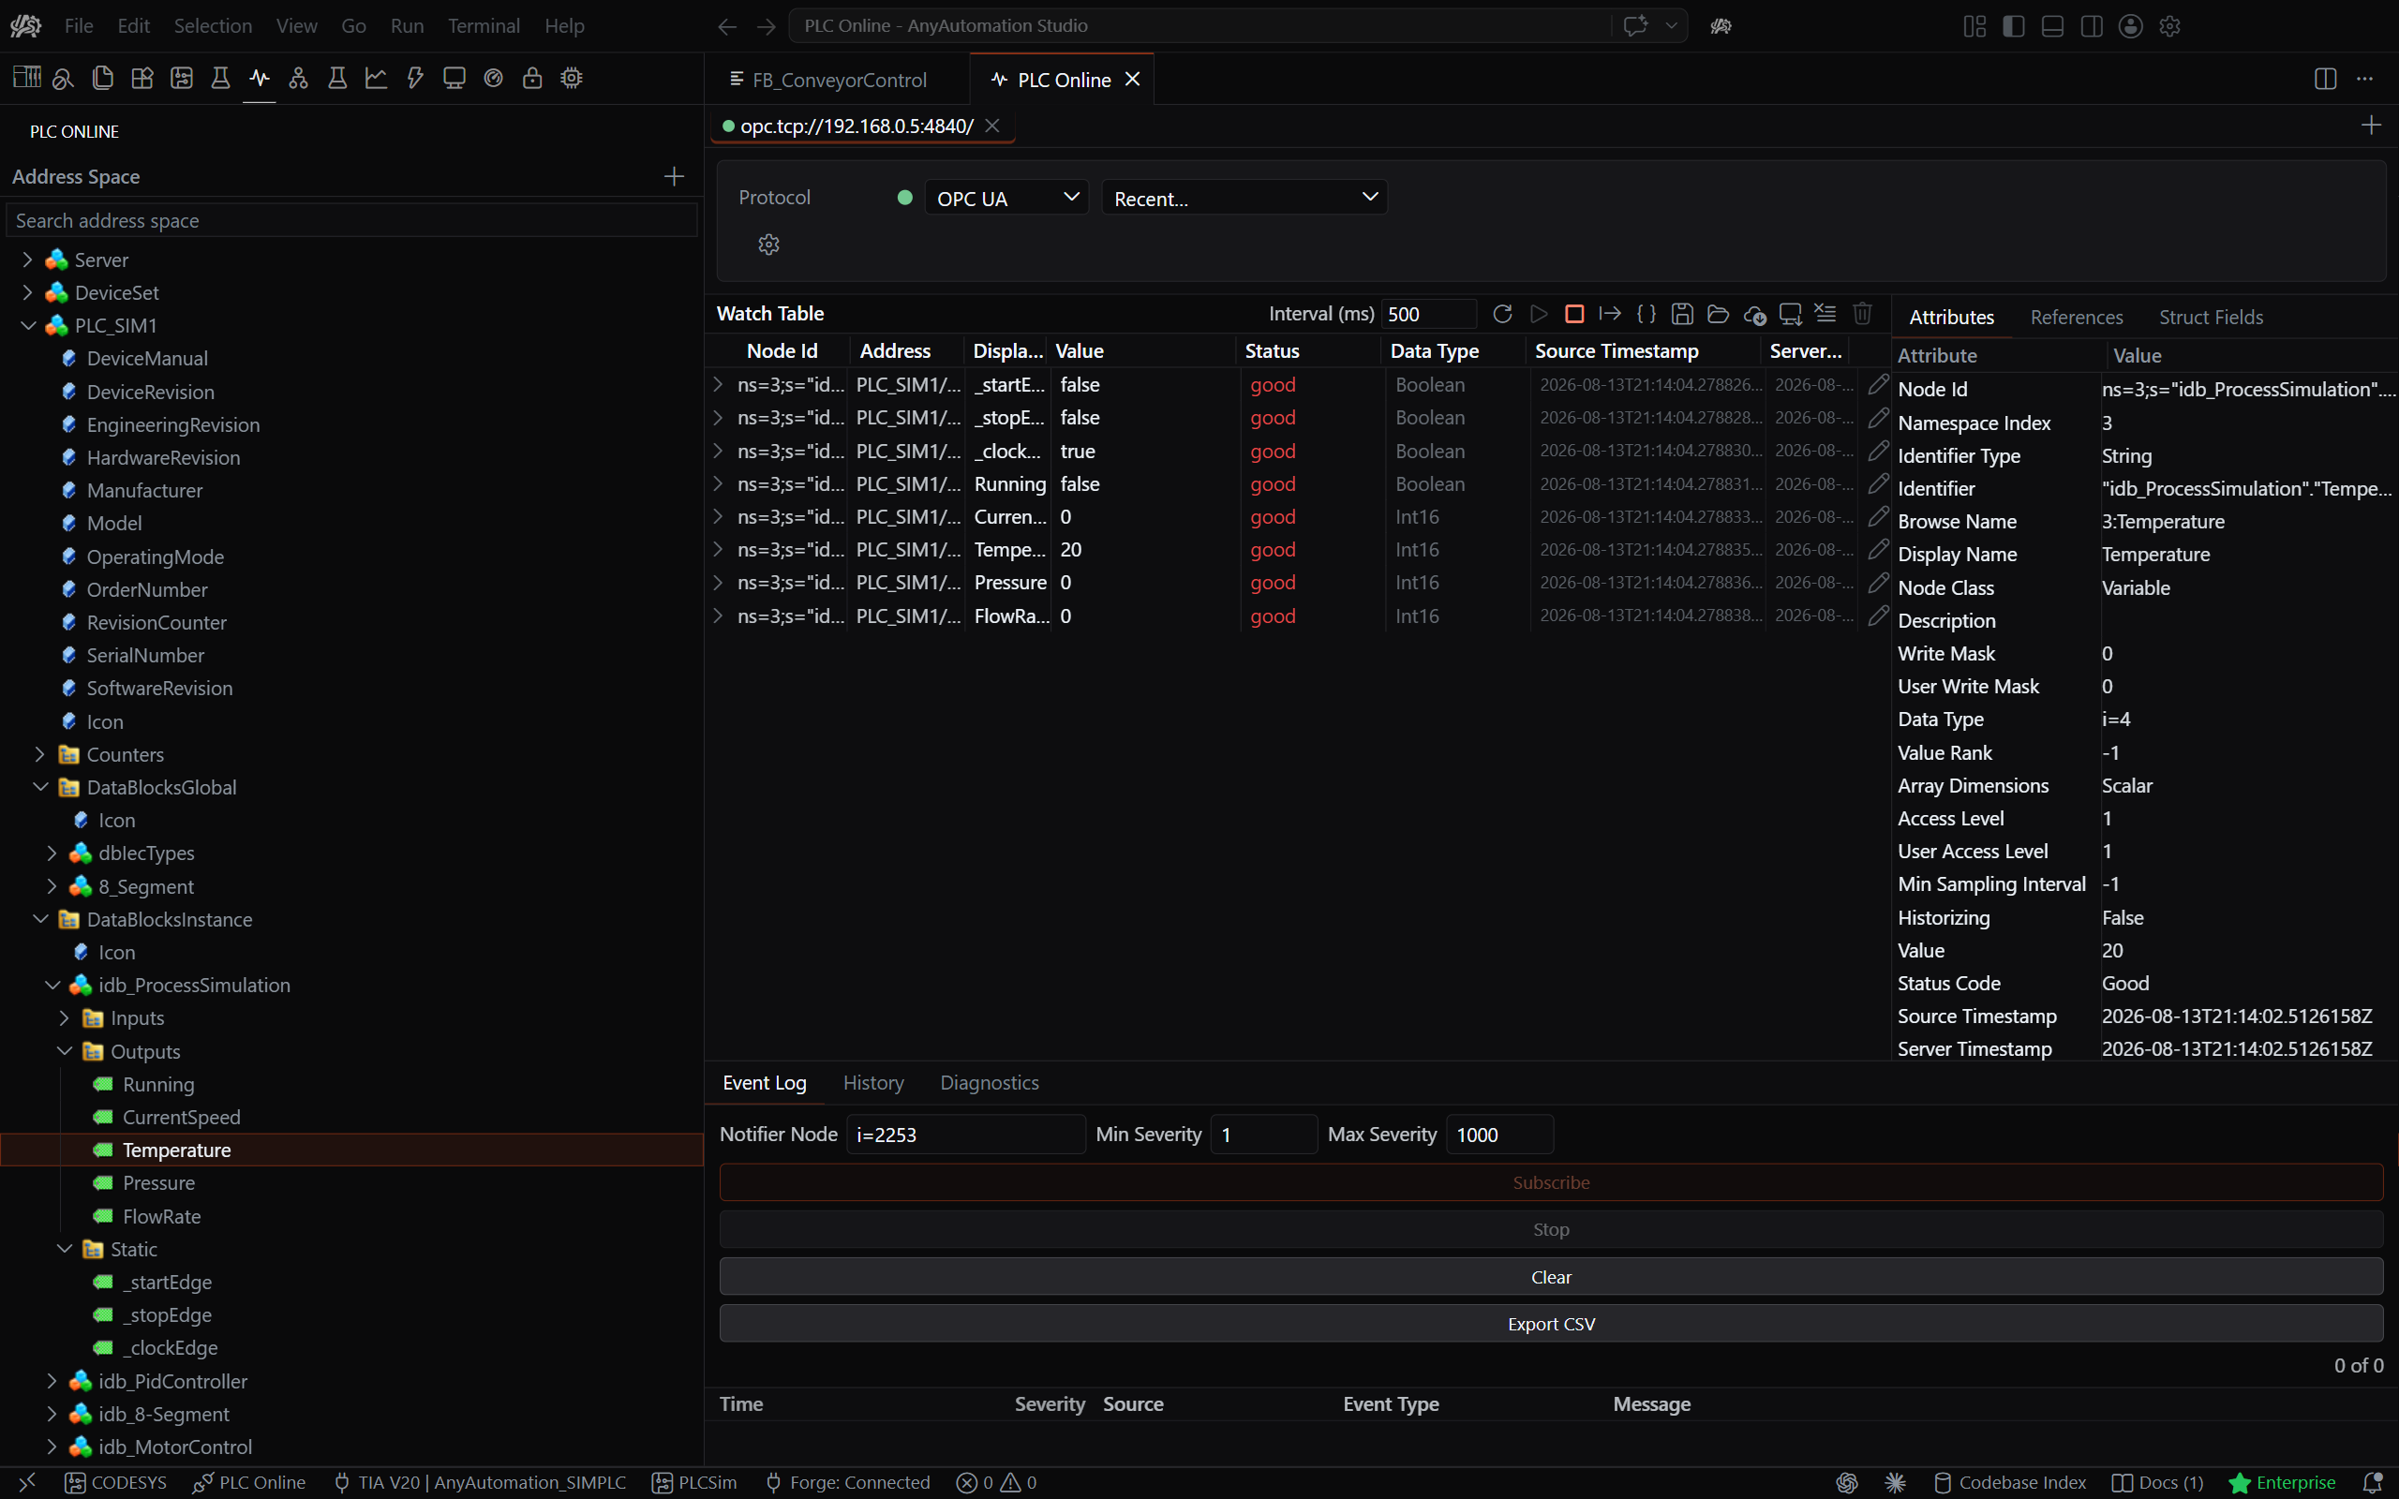Viewport: 2399px width, 1499px height.
Task: Close the opc.tcp://192.168.0.5:4840/ connection tab
Action: tap(992, 126)
